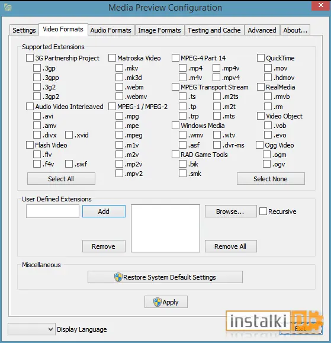Tick the .mp4 extension checkbox

pyautogui.click(x=182, y=68)
